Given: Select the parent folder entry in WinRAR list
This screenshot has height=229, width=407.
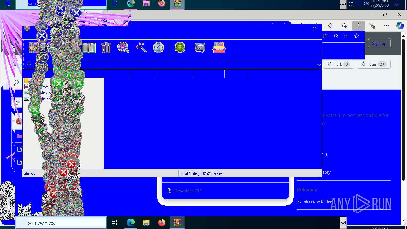Looking at the screenshot, I should [26, 80].
